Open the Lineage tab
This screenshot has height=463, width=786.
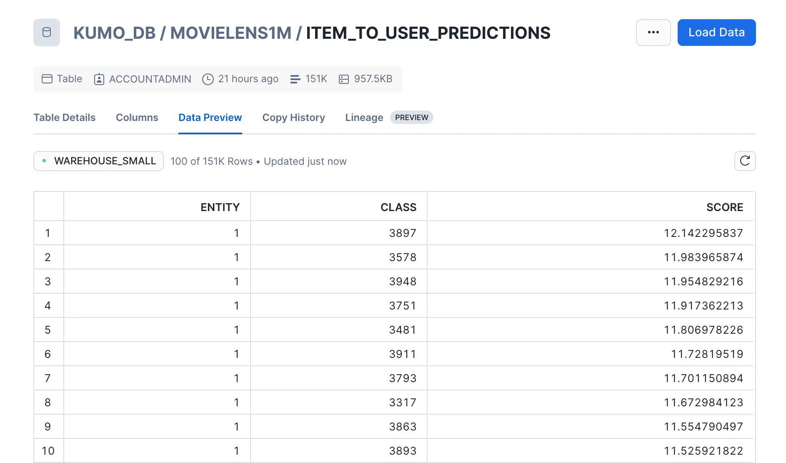tap(364, 118)
